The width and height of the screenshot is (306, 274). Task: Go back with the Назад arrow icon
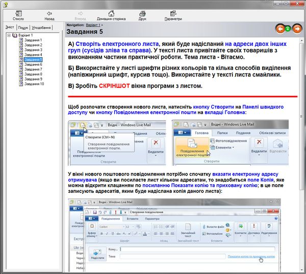[x=49, y=13]
